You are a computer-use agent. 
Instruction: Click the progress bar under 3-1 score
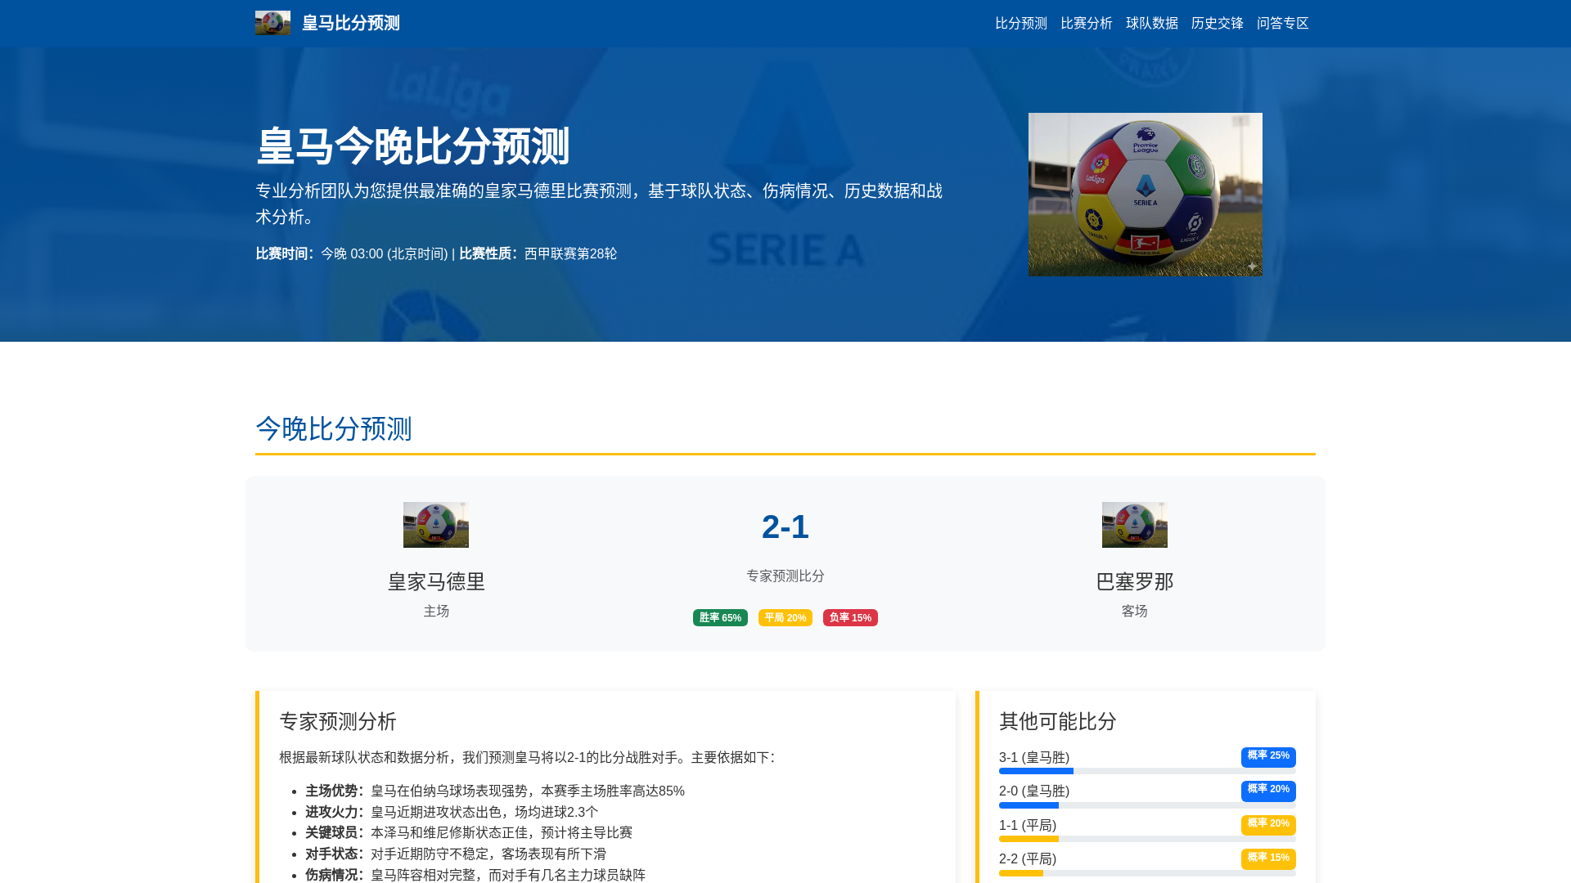[1147, 771]
